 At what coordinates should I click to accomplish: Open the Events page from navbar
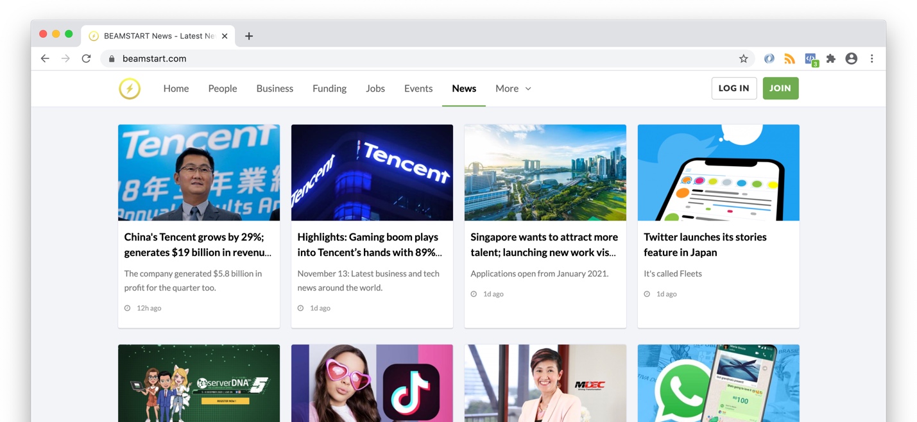coord(418,89)
